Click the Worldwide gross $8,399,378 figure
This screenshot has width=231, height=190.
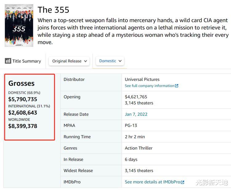[23, 126]
